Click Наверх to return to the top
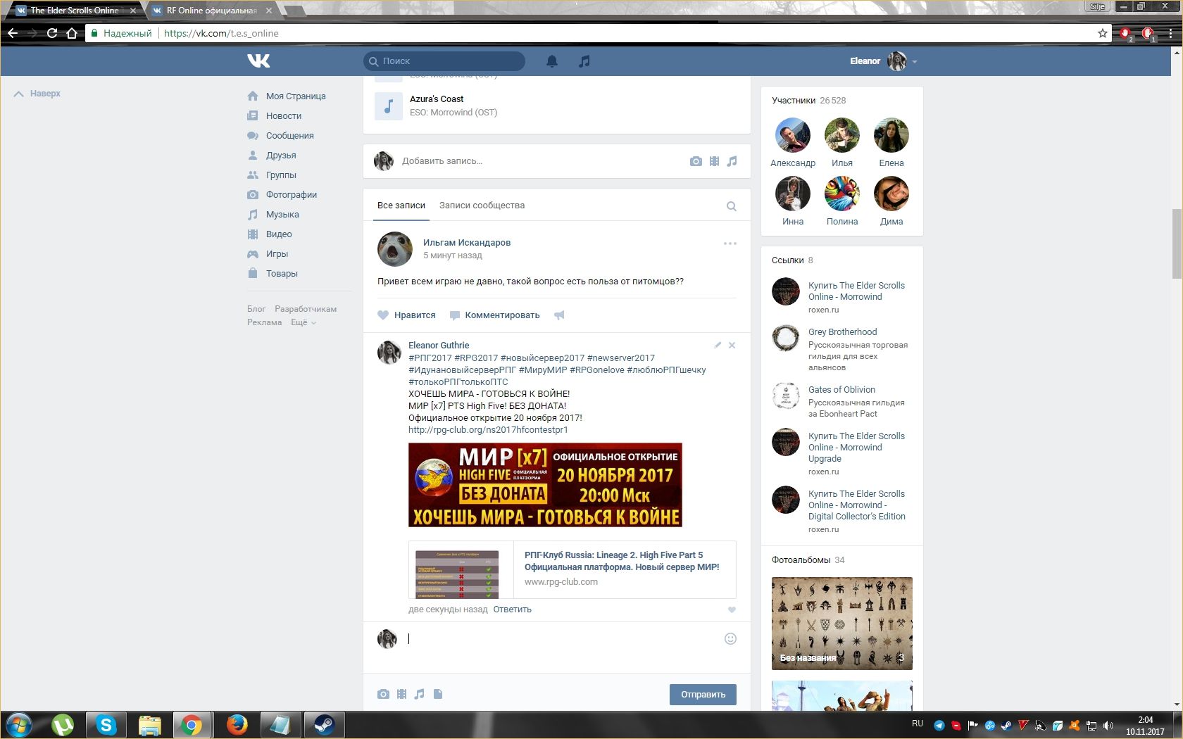Screen dimensions: 1183x739 pyautogui.click(x=37, y=94)
